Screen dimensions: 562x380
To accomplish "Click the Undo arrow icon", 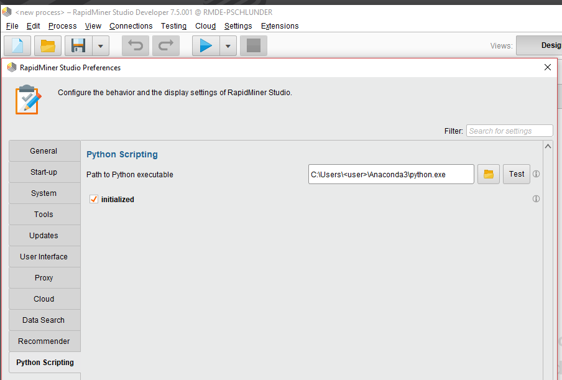I will click(136, 45).
